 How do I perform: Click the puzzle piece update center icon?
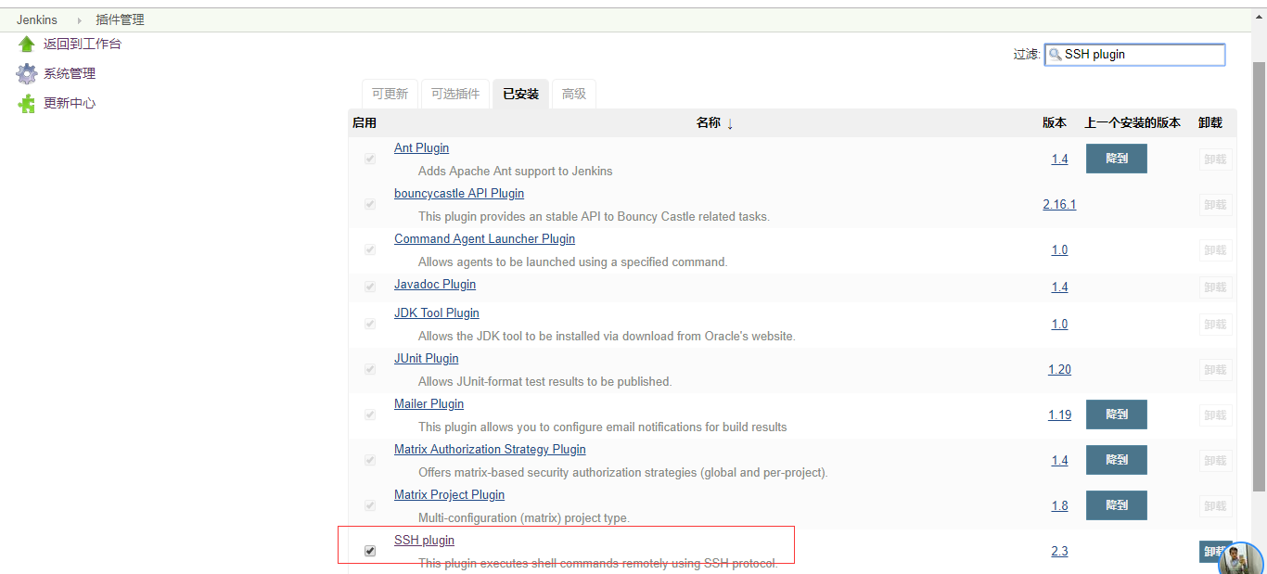[26, 103]
